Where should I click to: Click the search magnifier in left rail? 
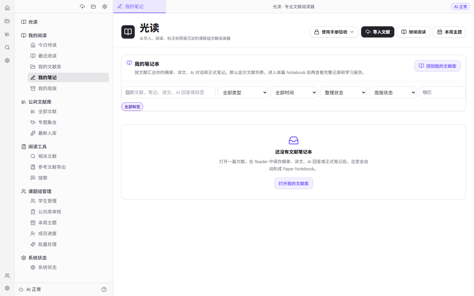pyautogui.click(x=7, y=47)
